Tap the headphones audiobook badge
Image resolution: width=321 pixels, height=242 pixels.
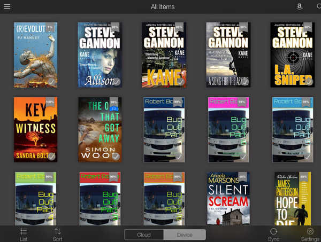(113, 107)
